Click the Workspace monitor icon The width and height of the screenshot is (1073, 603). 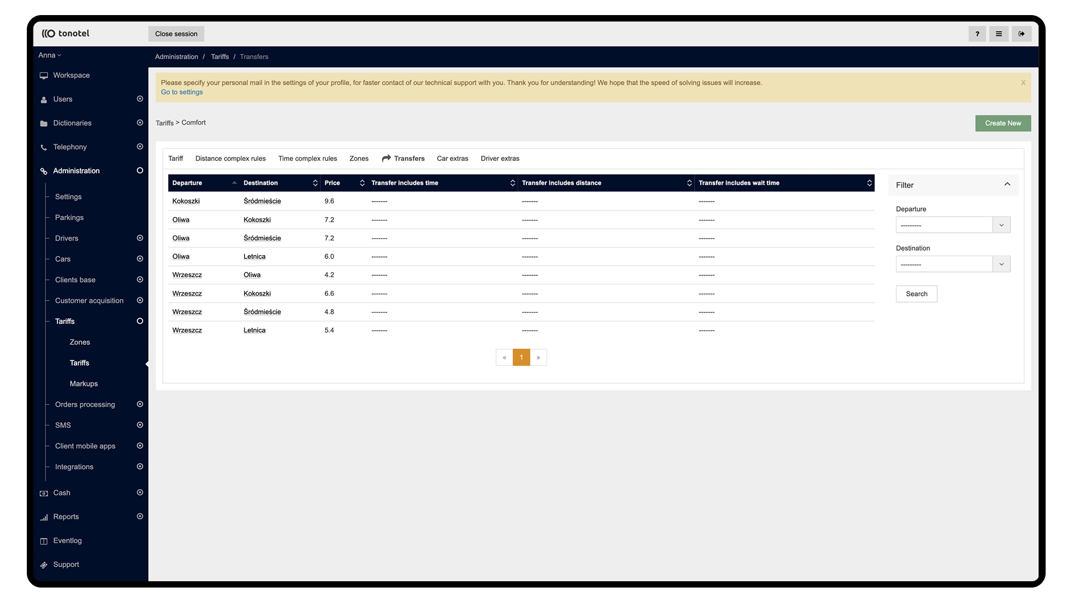(44, 76)
